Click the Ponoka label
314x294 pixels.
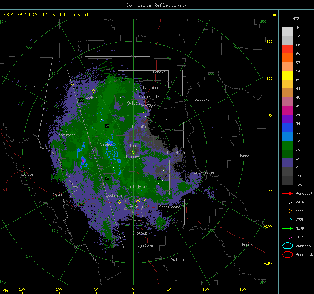(159, 72)
